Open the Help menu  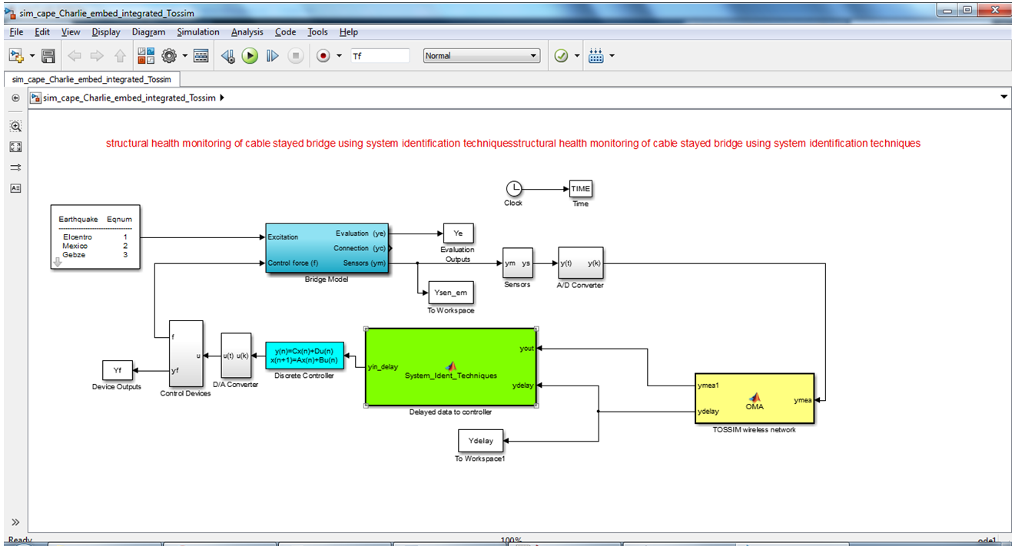point(349,32)
